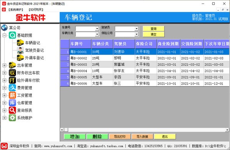Open the 车牌号 dropdown filter

coord(97,29)
